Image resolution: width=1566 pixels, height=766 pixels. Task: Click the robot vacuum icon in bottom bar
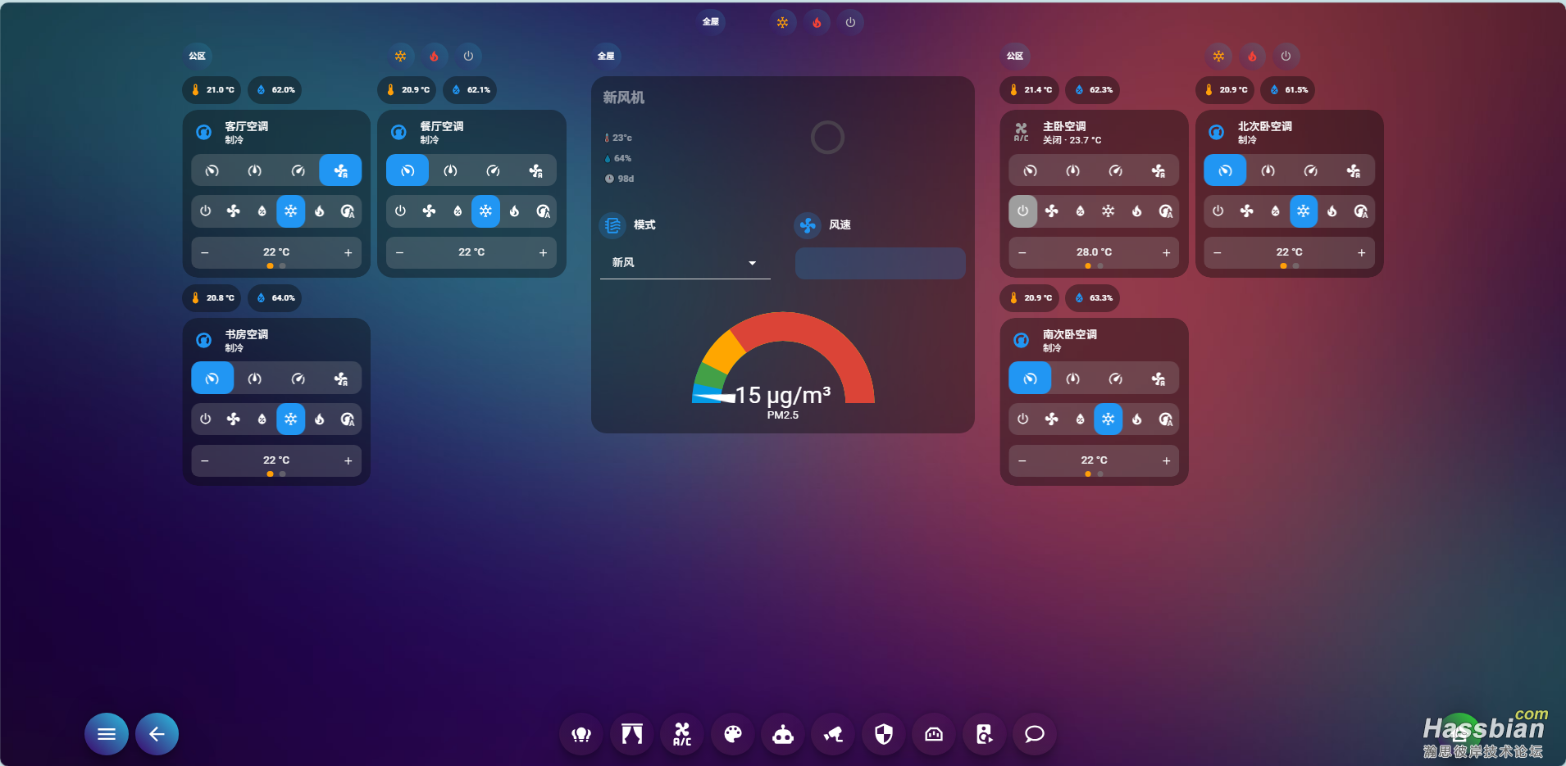click(783, 734)
